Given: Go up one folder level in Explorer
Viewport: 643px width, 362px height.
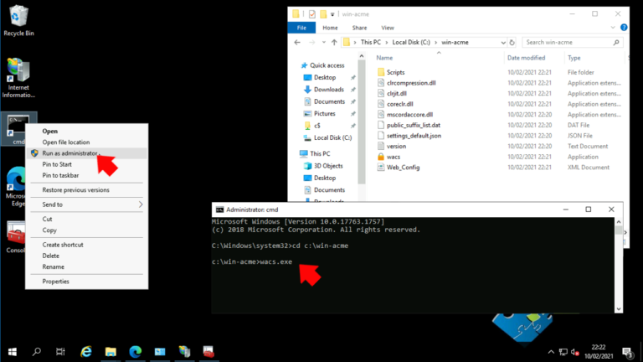Looking at the screenshot, I should click(334, 42).
